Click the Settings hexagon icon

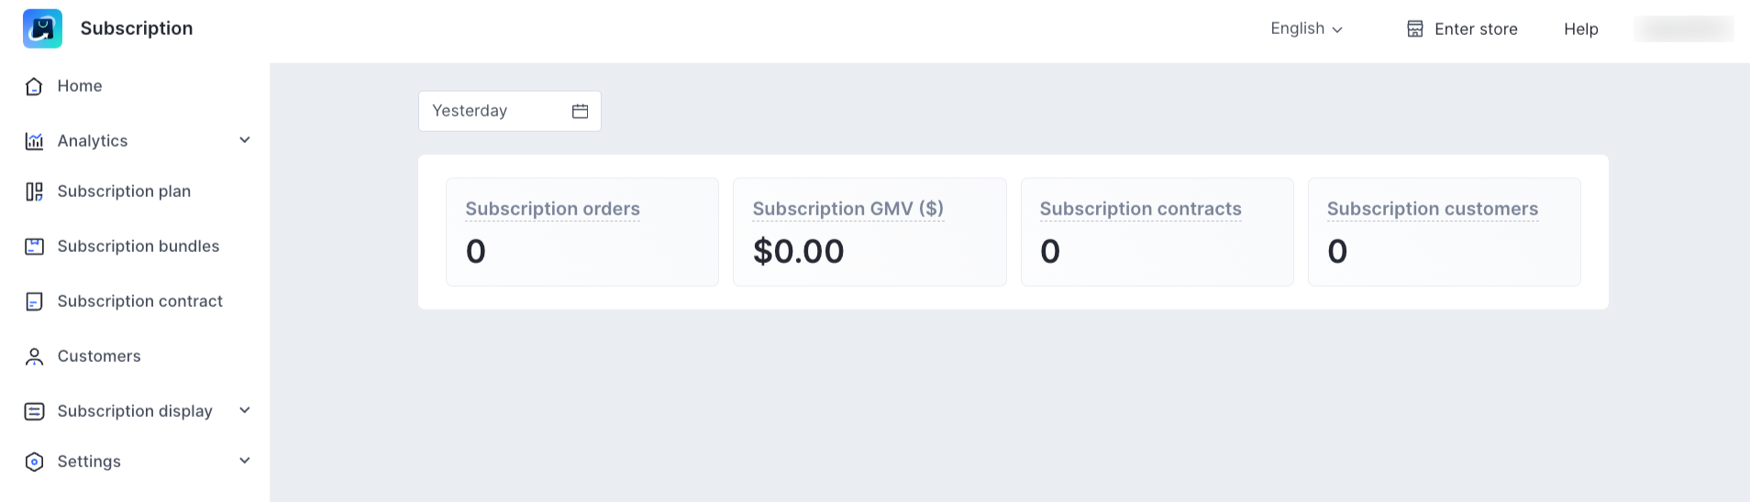tap(34, 462)
